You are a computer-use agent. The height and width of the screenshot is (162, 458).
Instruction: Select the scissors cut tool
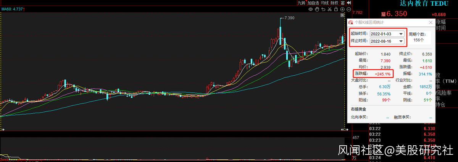click(x=330, y=9)
